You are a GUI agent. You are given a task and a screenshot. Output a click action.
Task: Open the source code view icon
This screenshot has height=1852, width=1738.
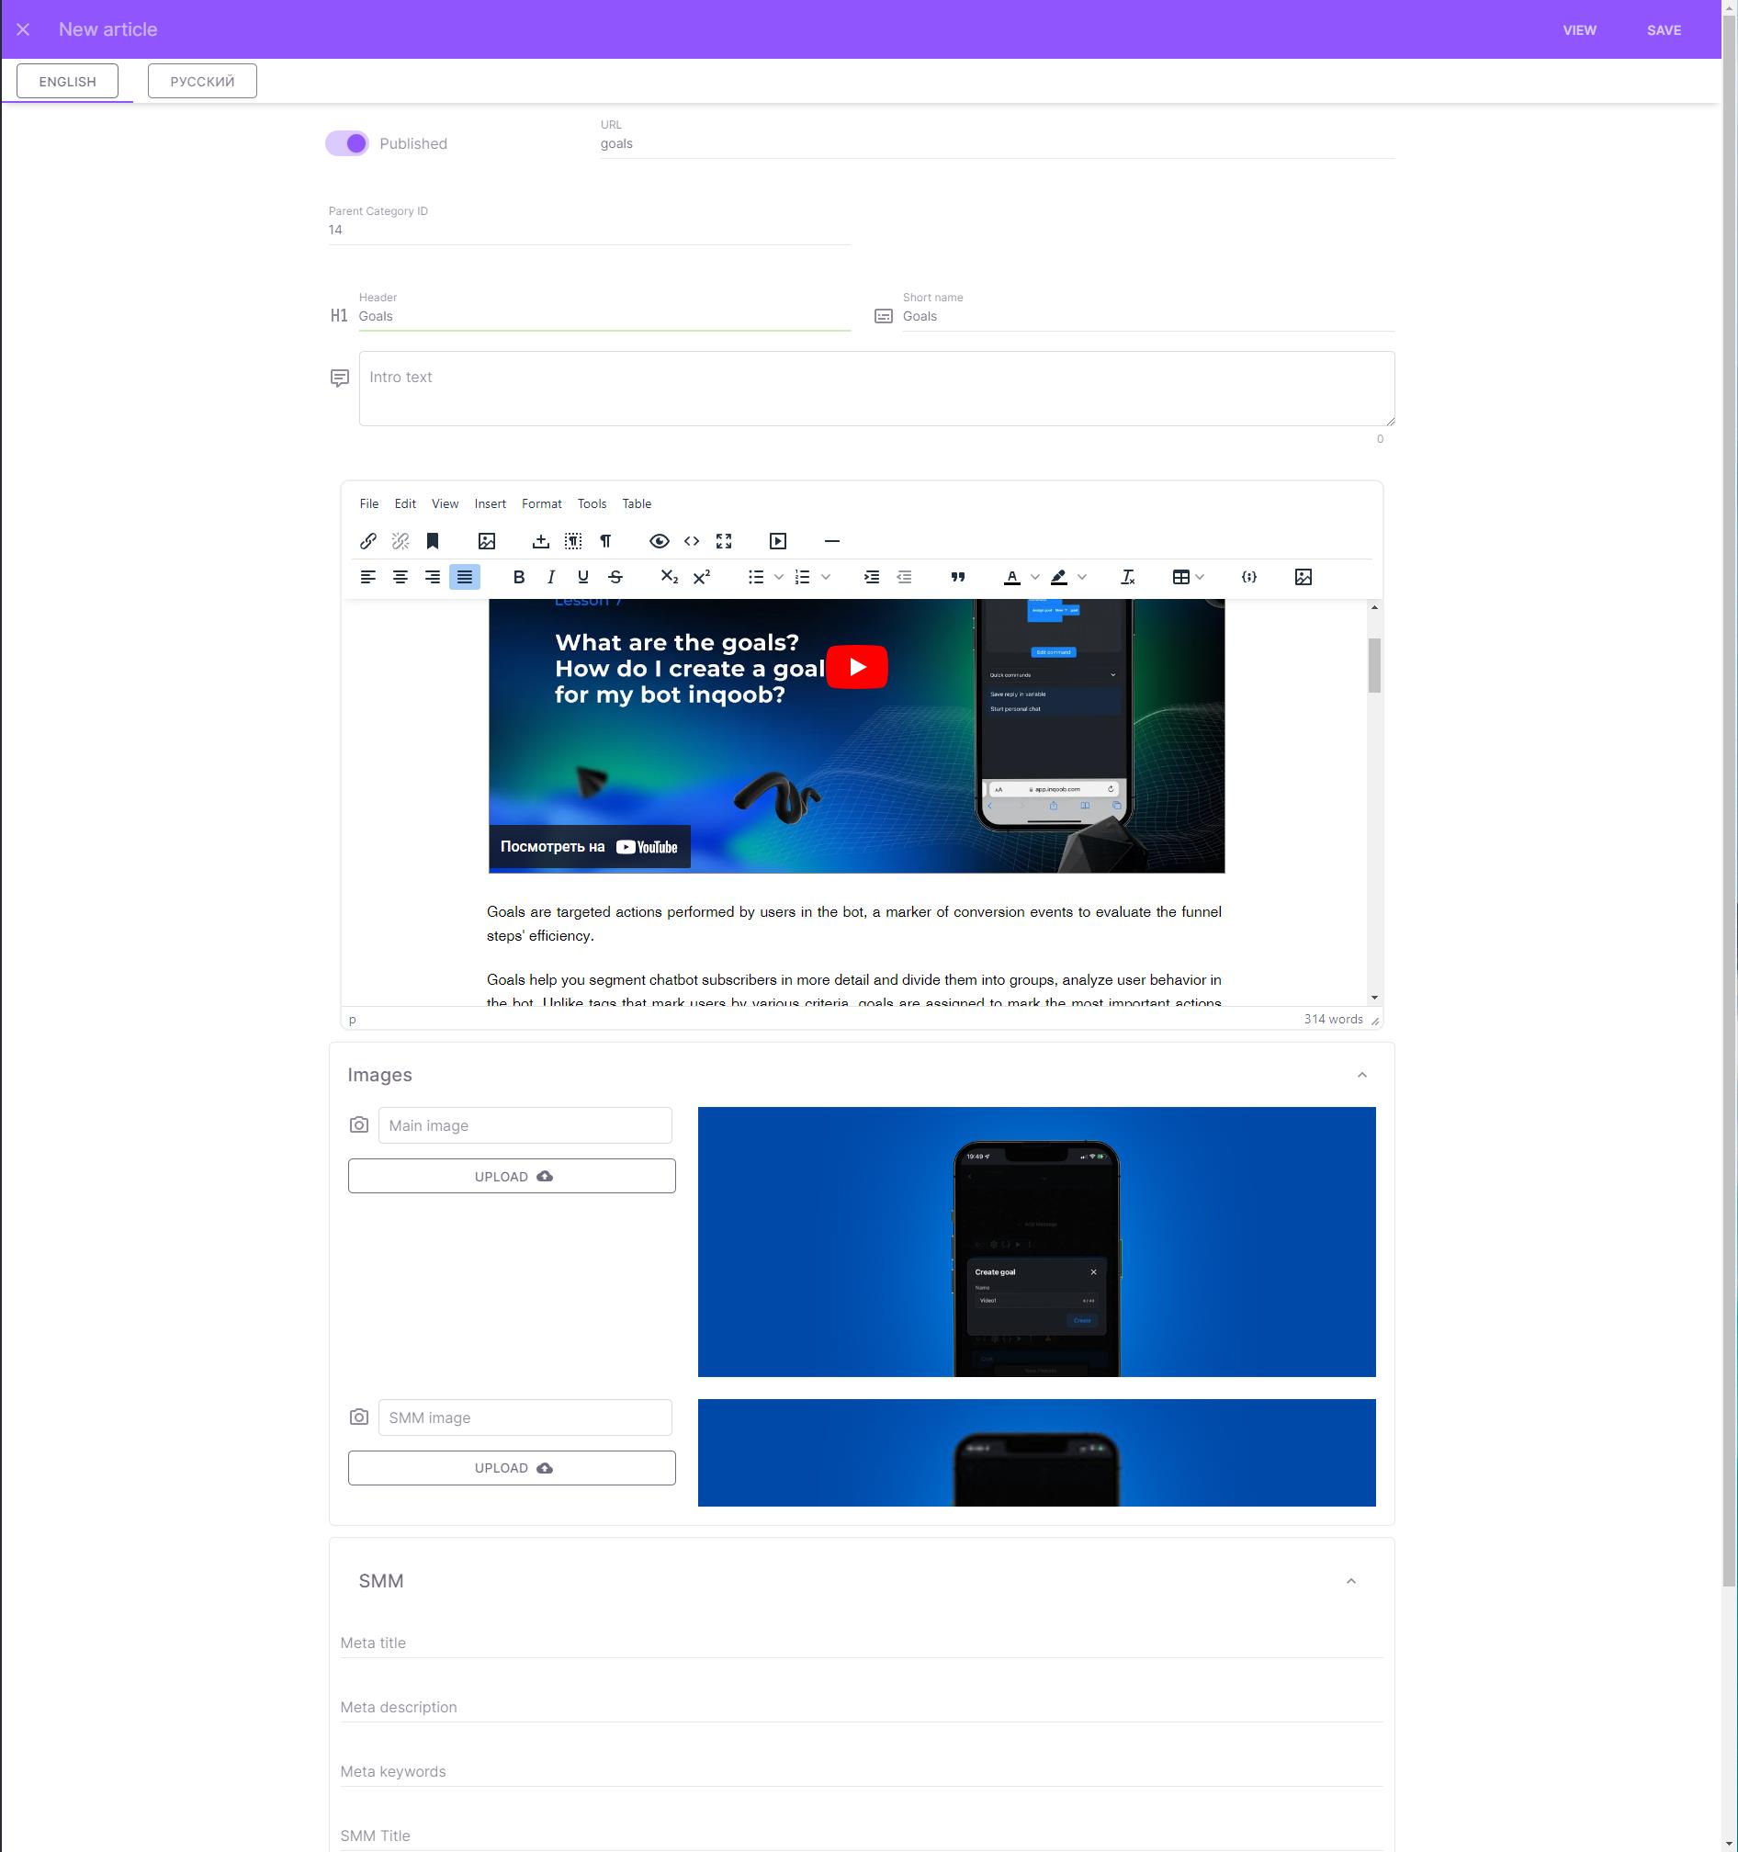point(691,541)
